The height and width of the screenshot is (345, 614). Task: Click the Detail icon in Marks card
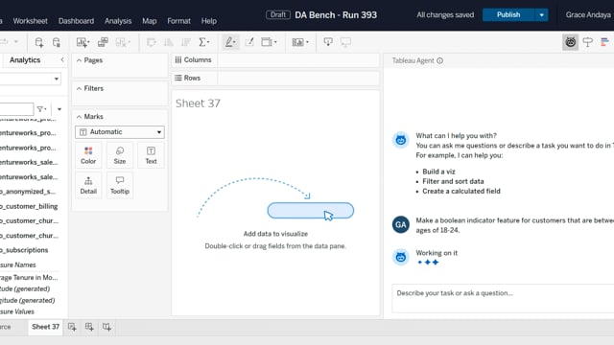click(88, 185)
